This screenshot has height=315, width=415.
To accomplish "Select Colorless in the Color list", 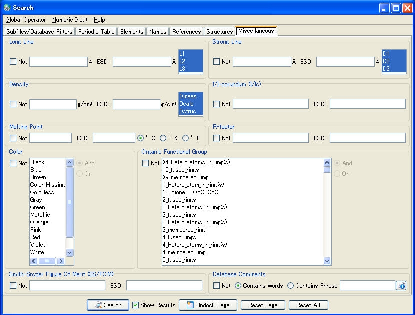I will coord(47,192).
